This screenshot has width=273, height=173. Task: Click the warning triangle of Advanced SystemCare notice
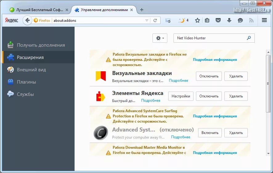point(108,116)
